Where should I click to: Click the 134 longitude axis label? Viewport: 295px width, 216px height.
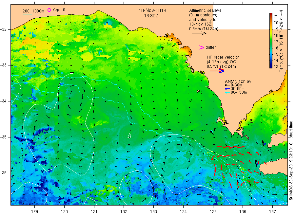(x=183, y=212)
